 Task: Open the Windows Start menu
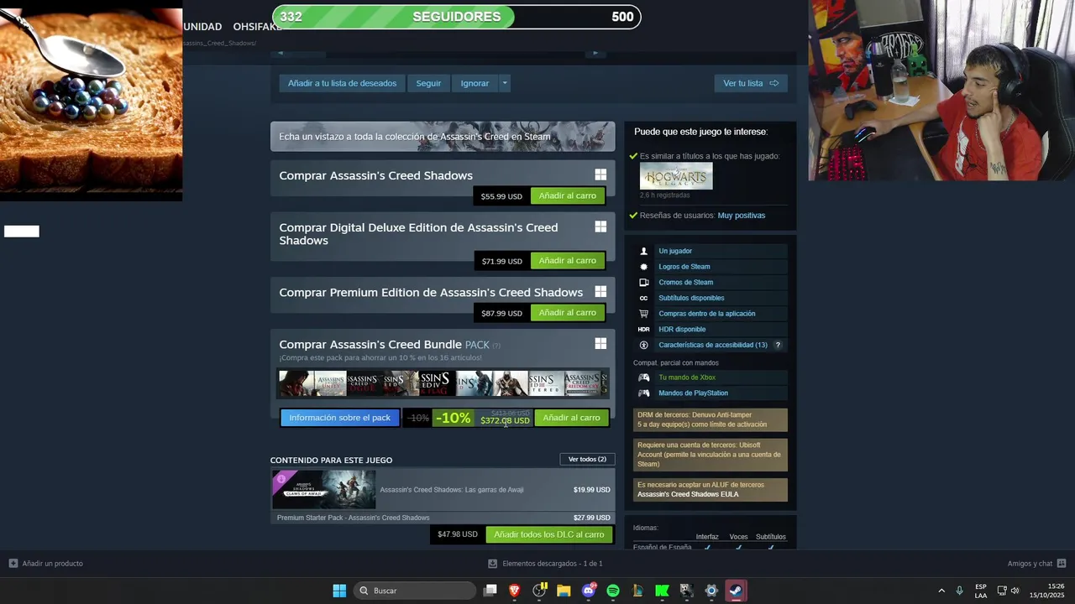coord(339,591)
